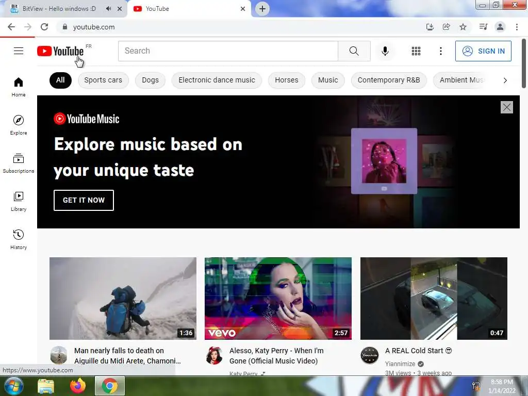Viewport: 528px width, 396px height.
Task: Close the YouTube tab
Action: (x=243, y=9)
